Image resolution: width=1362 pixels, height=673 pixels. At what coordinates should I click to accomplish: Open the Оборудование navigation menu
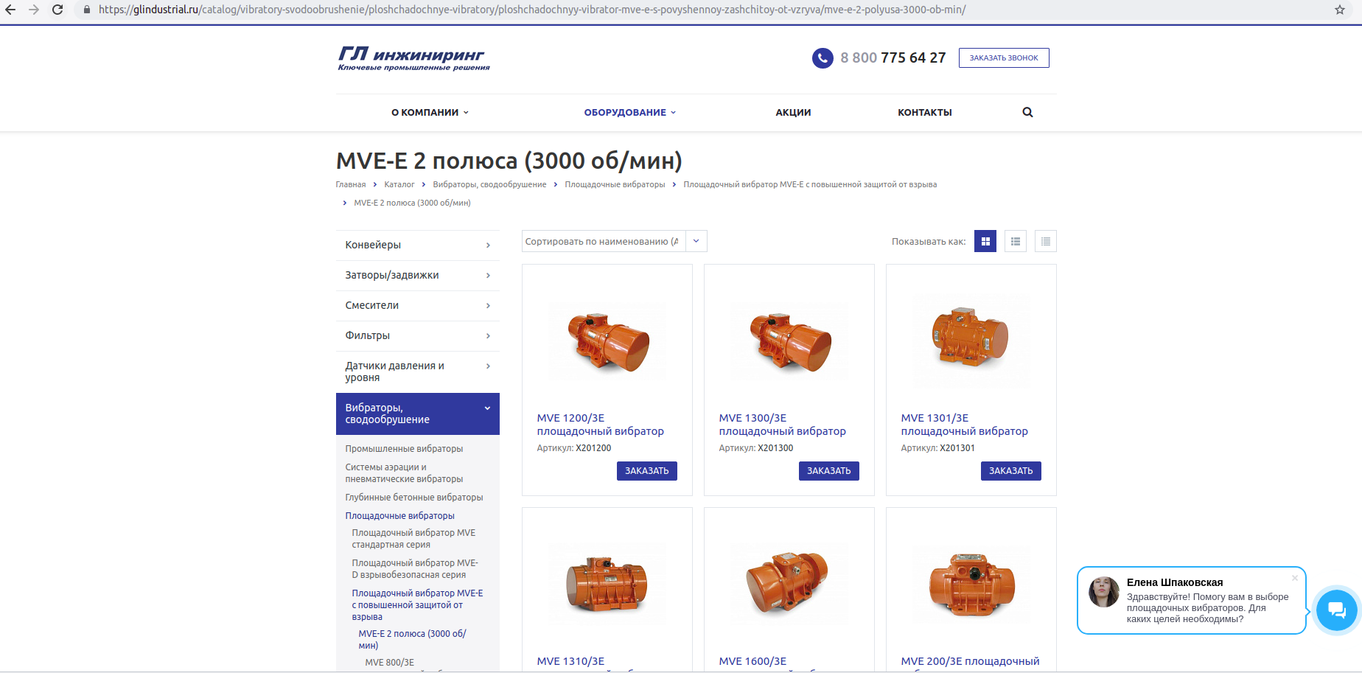point(629,113)
